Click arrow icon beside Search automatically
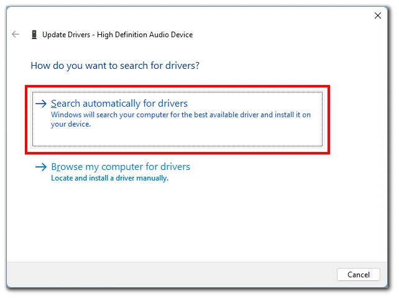Viewport: 399px width, 299px height. point(41,104)
